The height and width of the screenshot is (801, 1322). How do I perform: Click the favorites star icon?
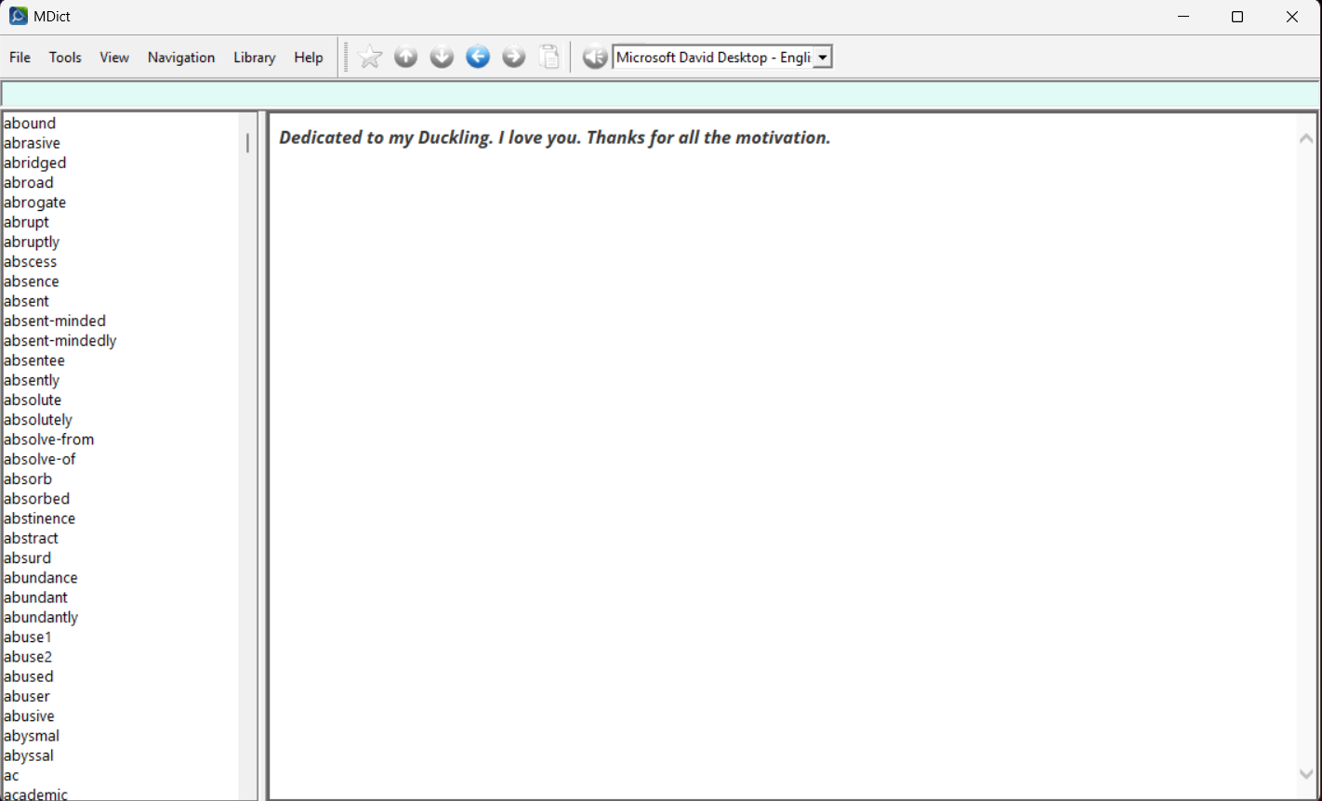[370, 57]
